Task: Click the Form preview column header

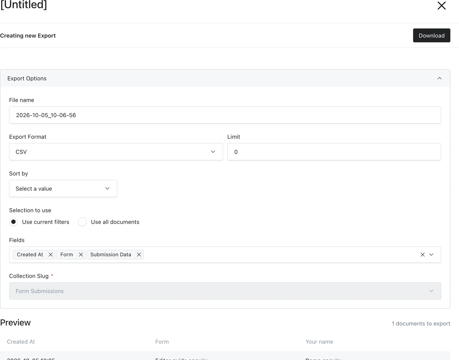Action: pyautogui.click(x=162, y=342)
